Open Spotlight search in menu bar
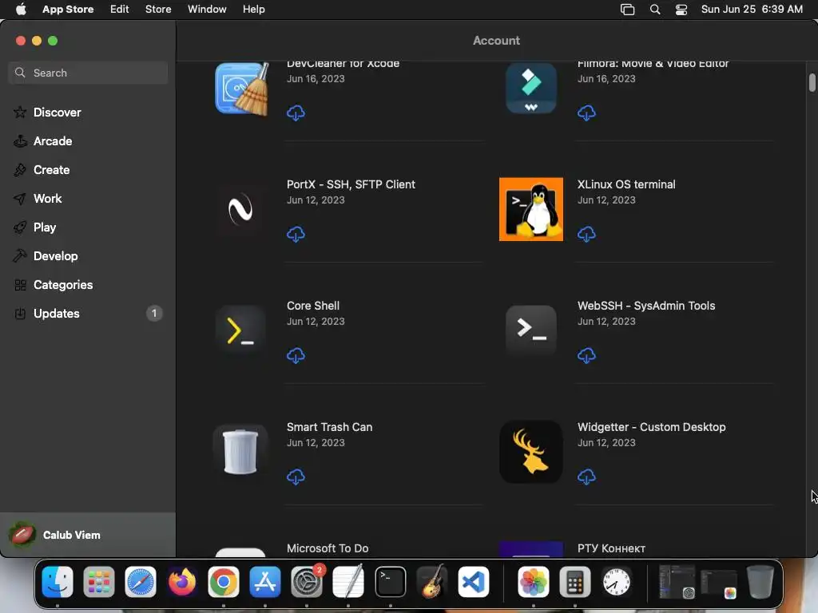Image resolution: width=818 pixels, height=613 pixels. click(655, 10)
